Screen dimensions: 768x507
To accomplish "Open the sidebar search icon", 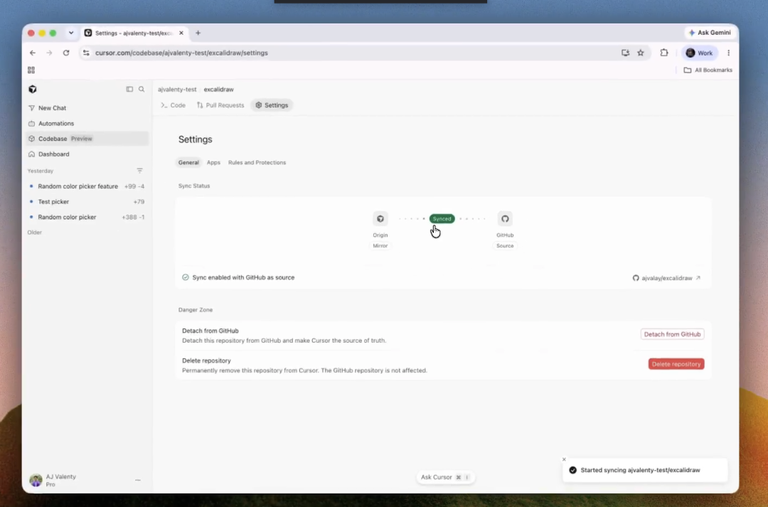I will click(x=142, y=89).
